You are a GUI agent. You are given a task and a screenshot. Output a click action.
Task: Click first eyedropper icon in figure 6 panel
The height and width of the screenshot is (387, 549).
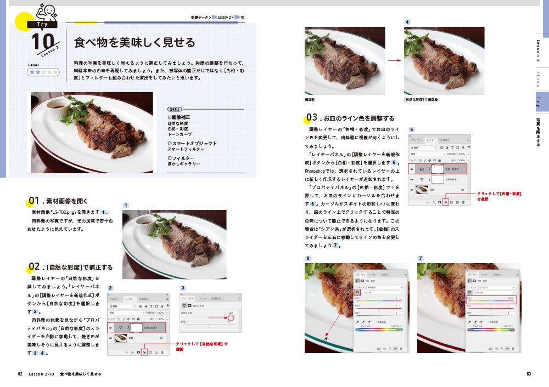[357, 322]
